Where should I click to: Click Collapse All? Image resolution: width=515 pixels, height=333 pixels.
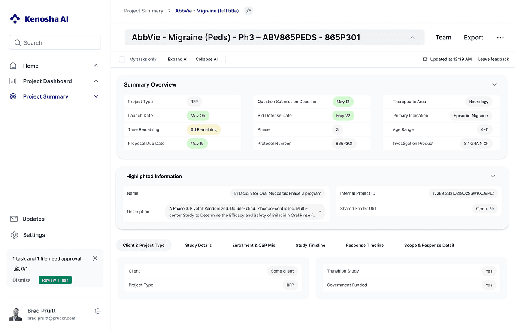tap(207, 59)
